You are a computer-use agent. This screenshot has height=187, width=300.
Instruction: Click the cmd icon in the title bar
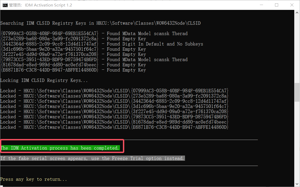pyautogui.click(x=5, y=5)
